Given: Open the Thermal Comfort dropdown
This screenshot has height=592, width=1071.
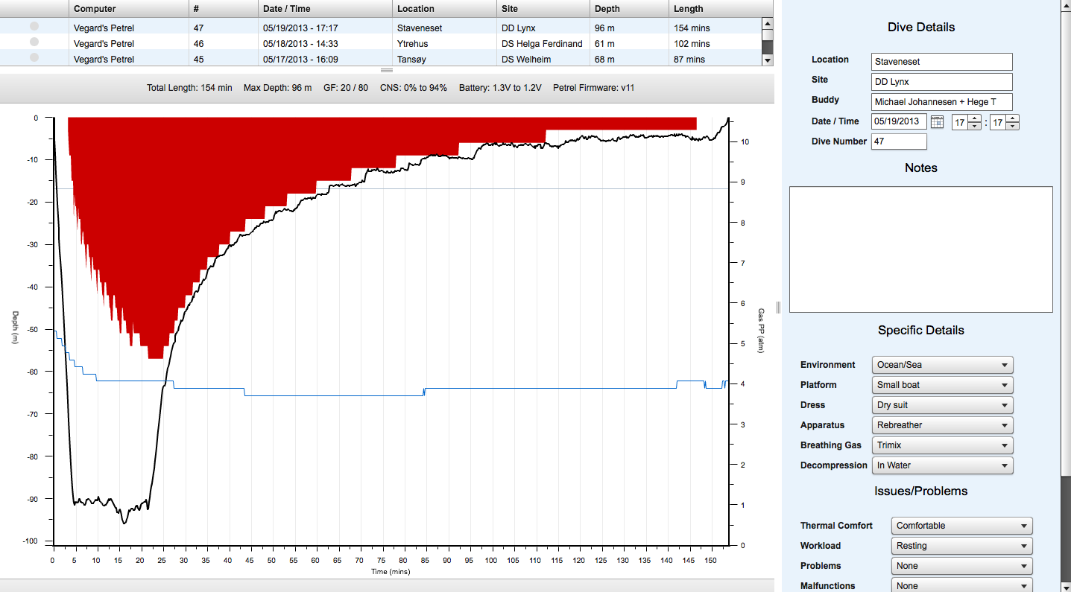Looking at the screenshot, I should point(961,526).
